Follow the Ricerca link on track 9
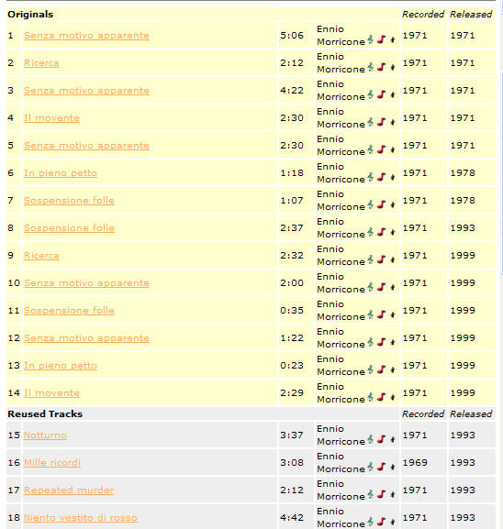The image size is (503, 529). 41,256
